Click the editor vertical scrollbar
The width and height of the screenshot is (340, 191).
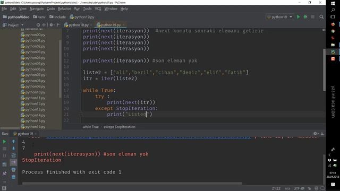click(324, 70)
